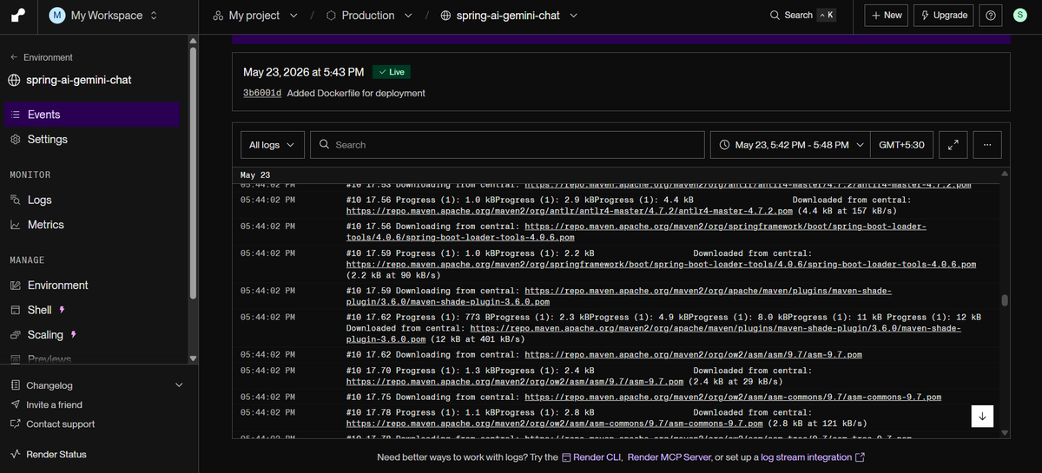Image resolution: width=1042 pixels, height=473 pixels.
Task: Click the log panel scrollbar thumb
Action: 1005,300
